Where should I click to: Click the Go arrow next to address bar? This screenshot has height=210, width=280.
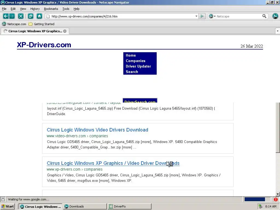(x=202, y=16)
